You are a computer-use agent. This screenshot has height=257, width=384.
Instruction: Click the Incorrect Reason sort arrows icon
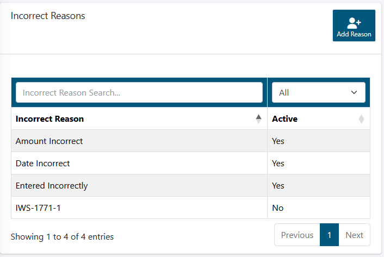(258, 118)
